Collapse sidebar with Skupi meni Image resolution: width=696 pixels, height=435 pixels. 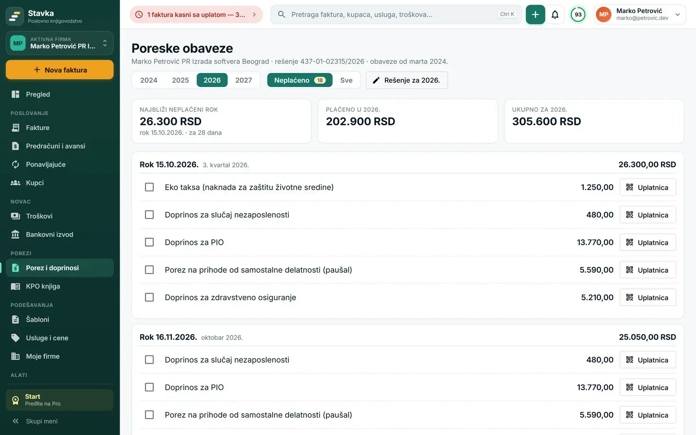(60, 421)
